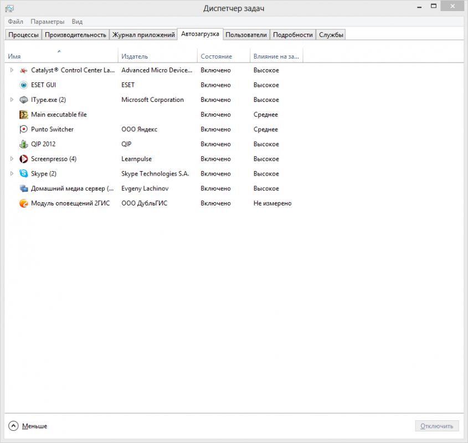Select the IType.exe (2) entry name
Viewport: 468px width, 443px height.
pyautogui.click(x=48, y=100)
